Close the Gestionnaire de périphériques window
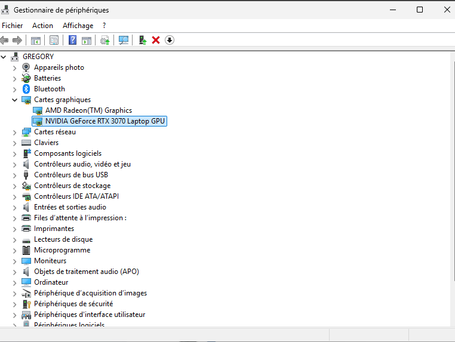This screenshot has width=455, height=342. click(x=447, y=10)
